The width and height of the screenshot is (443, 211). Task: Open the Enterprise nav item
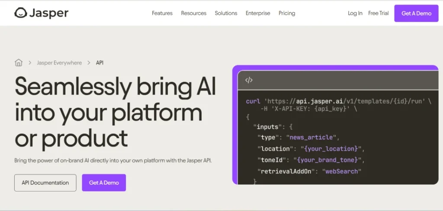pos(258,13)
